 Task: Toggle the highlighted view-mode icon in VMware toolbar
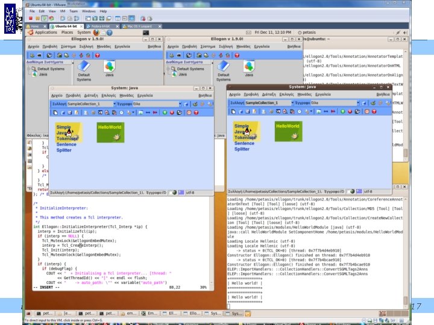click(131, 18)
